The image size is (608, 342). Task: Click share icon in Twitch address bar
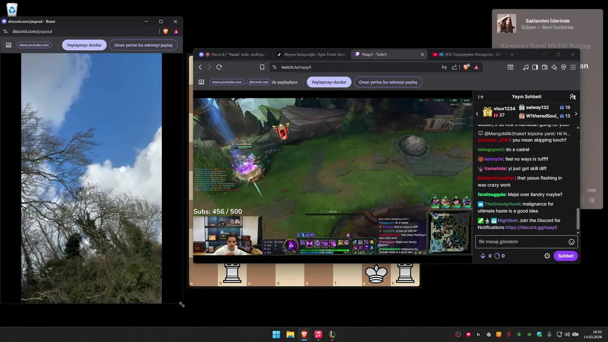click(x=455, y=67)
